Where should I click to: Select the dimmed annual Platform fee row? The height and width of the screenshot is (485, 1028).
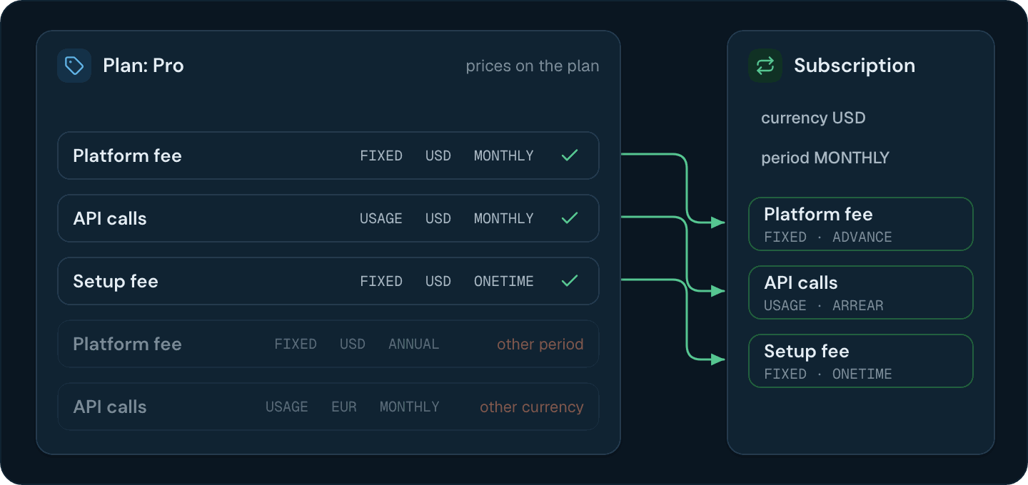click(x=328, y=344)
